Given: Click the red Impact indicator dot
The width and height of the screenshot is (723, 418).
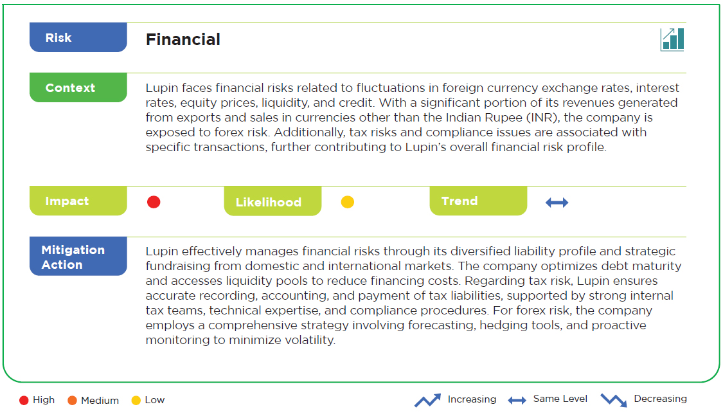Looking at the screenshot, I should point(154,202).
